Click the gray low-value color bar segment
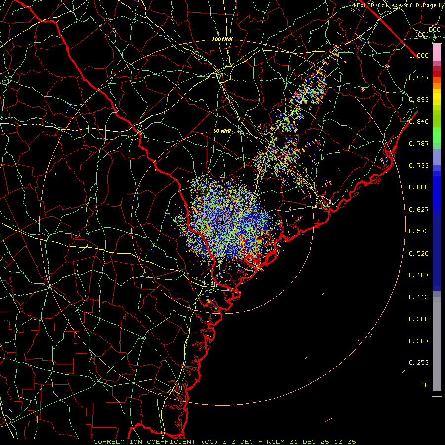The image size is (445, 445). point(437,344)
